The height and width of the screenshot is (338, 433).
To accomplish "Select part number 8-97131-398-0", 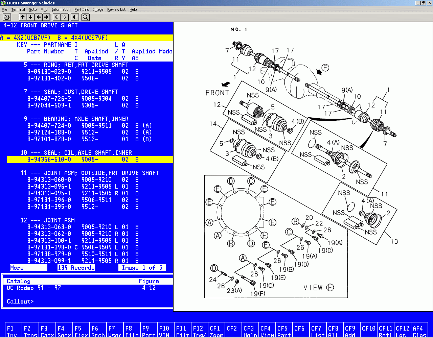I will coord(49,247).
